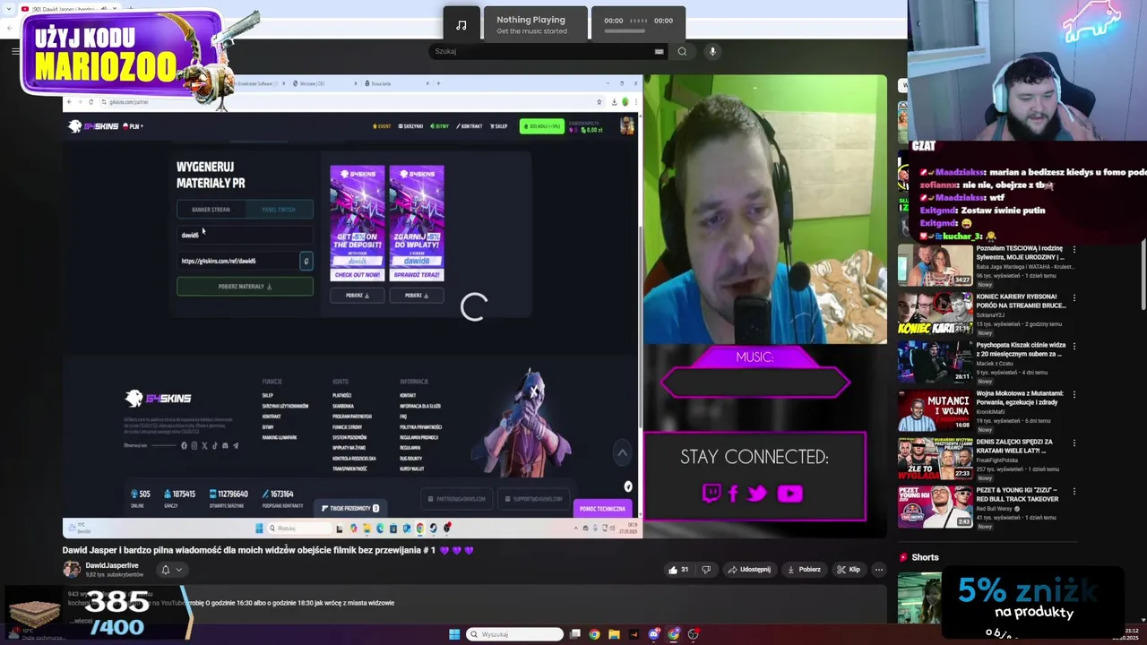This screenshot has width=1147, height=645.
Task: Open the Instagram icon in G4Skins footer
Action: click(x=194, y=445)
